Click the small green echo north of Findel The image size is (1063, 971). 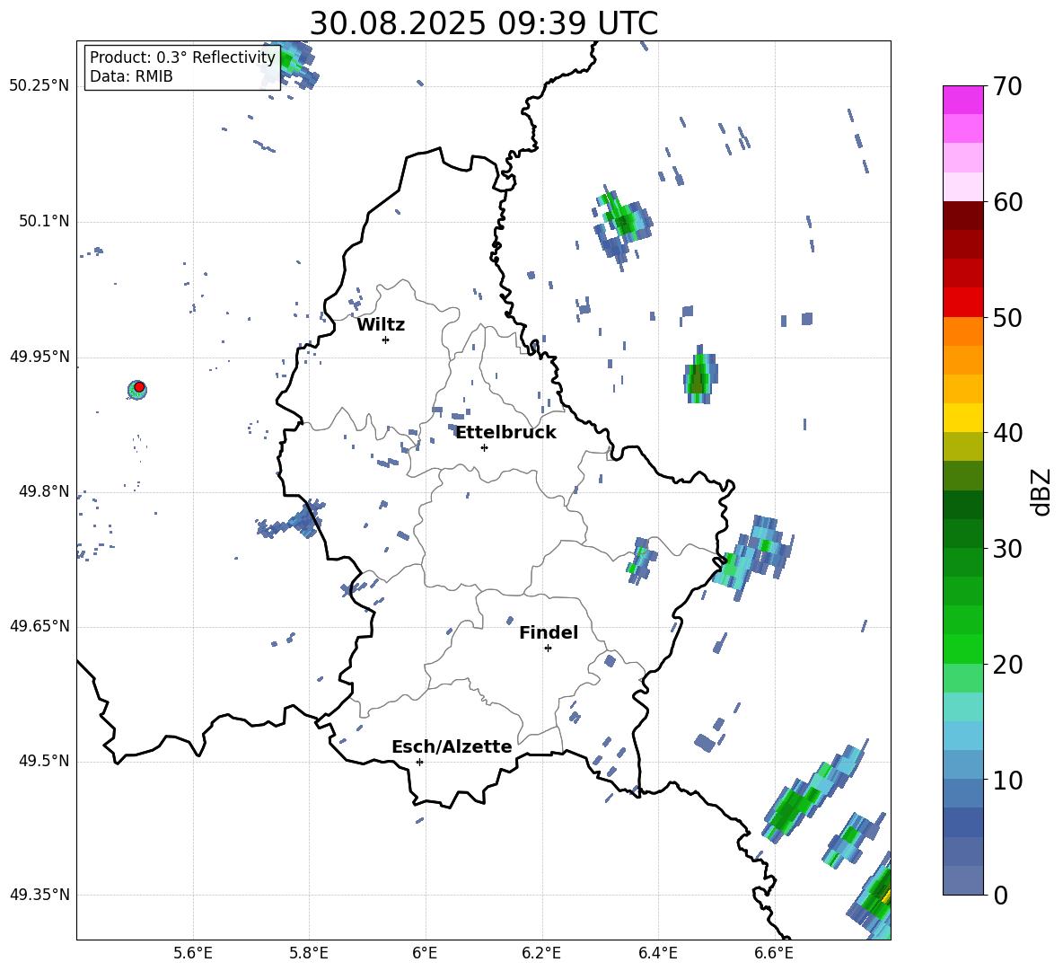point(641,561)
